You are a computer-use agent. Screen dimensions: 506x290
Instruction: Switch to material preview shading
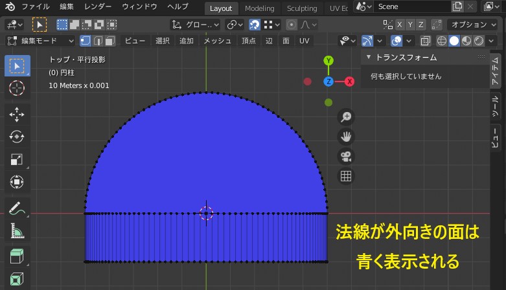(466, 41)
